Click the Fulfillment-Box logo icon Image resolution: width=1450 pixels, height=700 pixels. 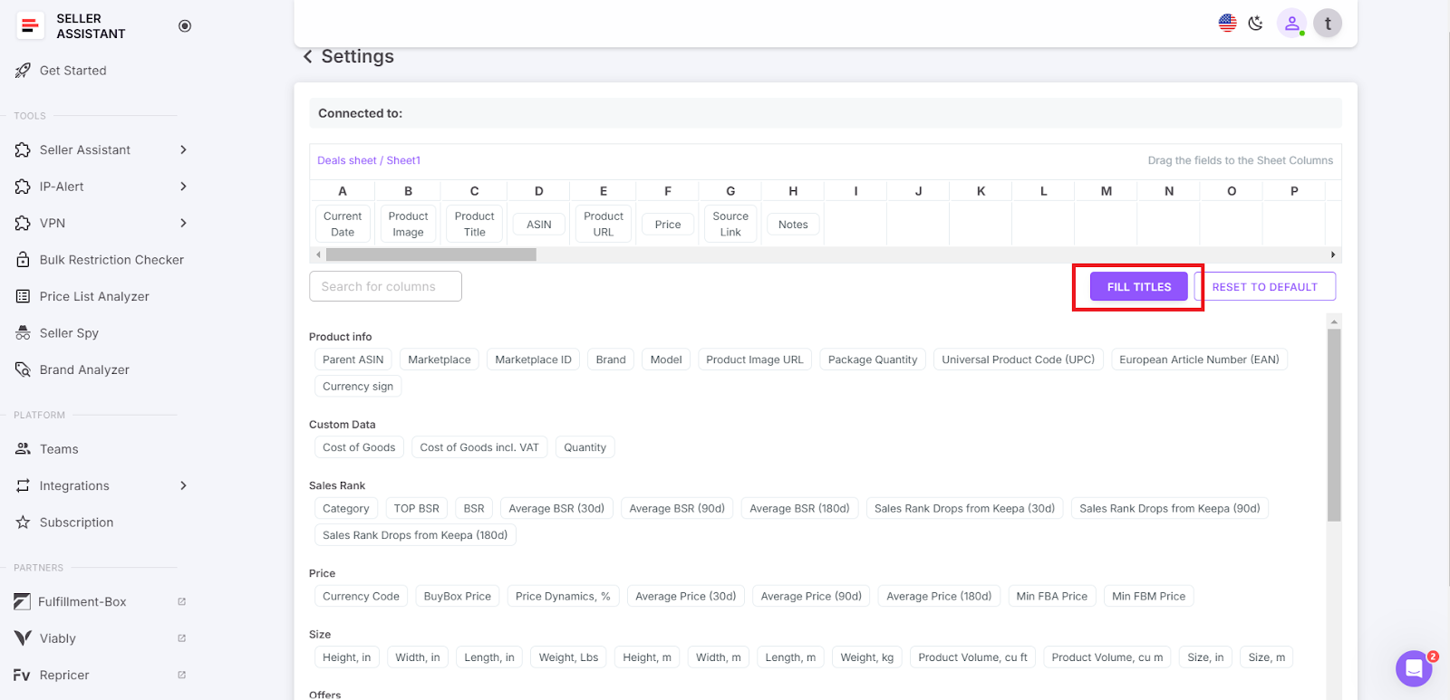pyautogui.click(x=23, y=602)
